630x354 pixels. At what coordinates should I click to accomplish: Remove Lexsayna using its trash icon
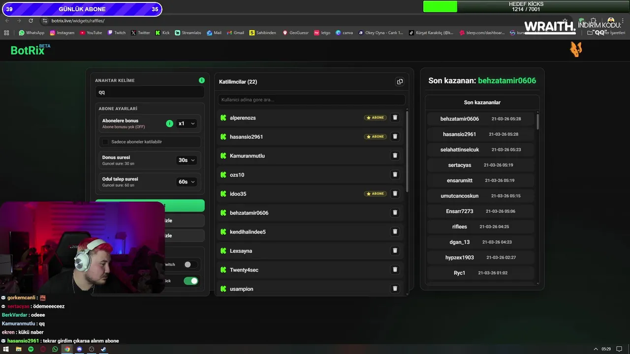[395, 251]
